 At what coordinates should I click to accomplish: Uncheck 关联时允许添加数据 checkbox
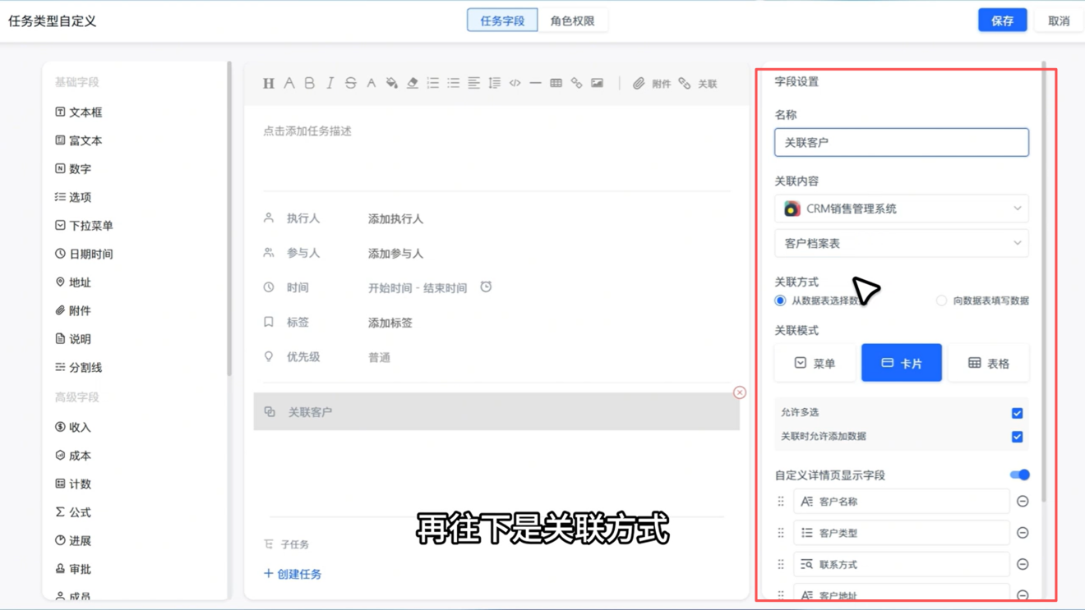tap(1017, 437)
